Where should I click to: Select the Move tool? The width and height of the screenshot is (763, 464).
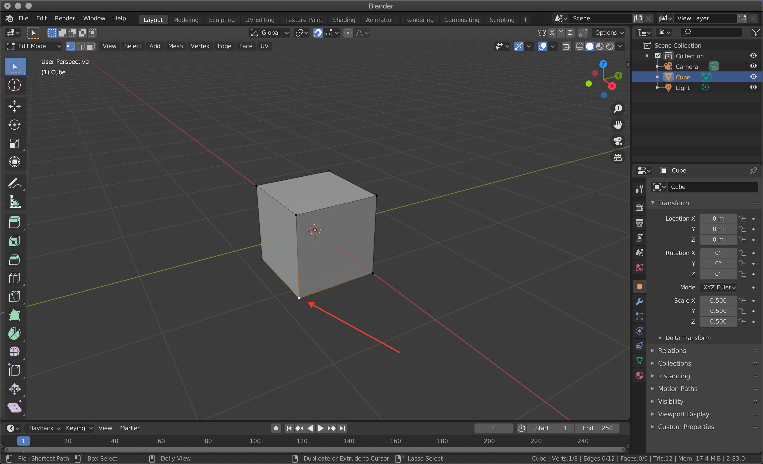coord(15,106)
